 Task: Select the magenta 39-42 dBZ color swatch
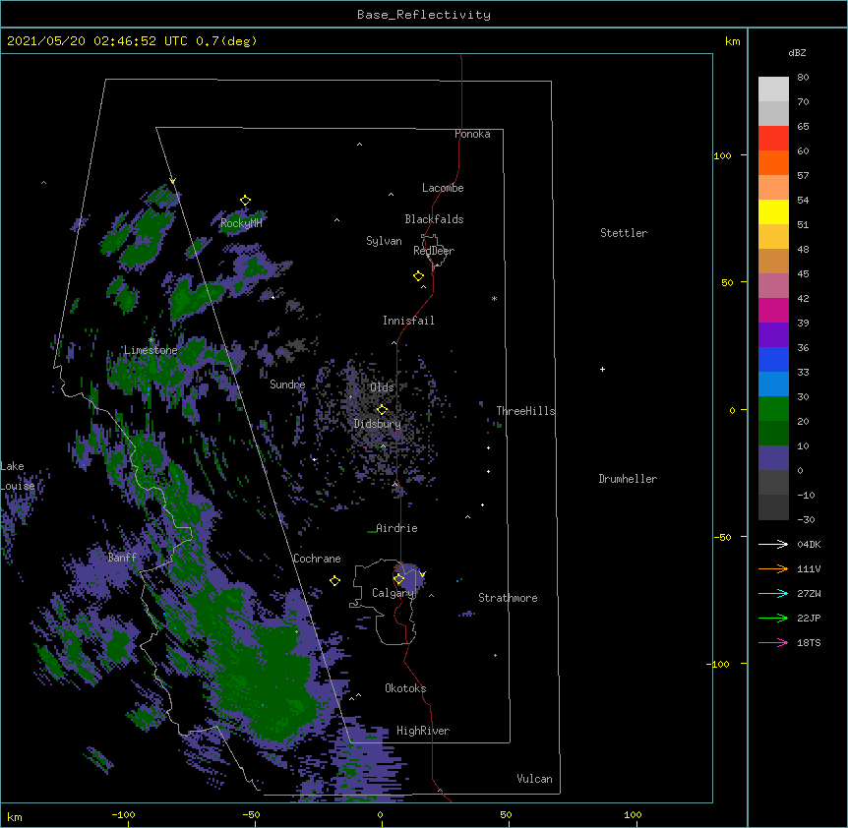pos(773,310)
